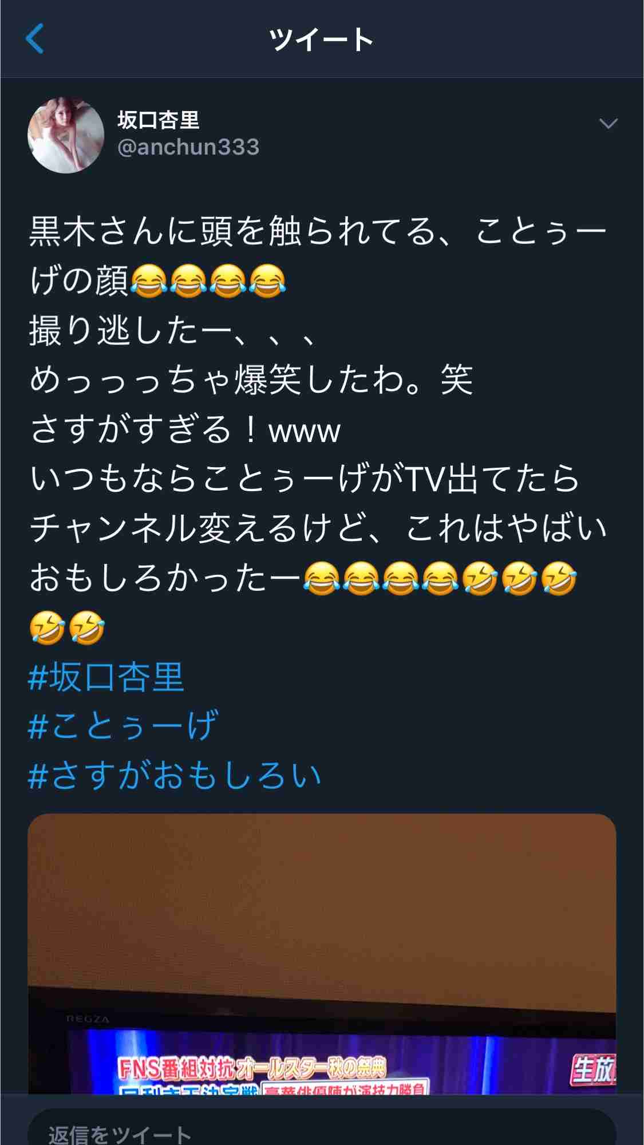Expand the tweet options chevron
This screenshot has width=644, height=1145.
pos(607,124)
